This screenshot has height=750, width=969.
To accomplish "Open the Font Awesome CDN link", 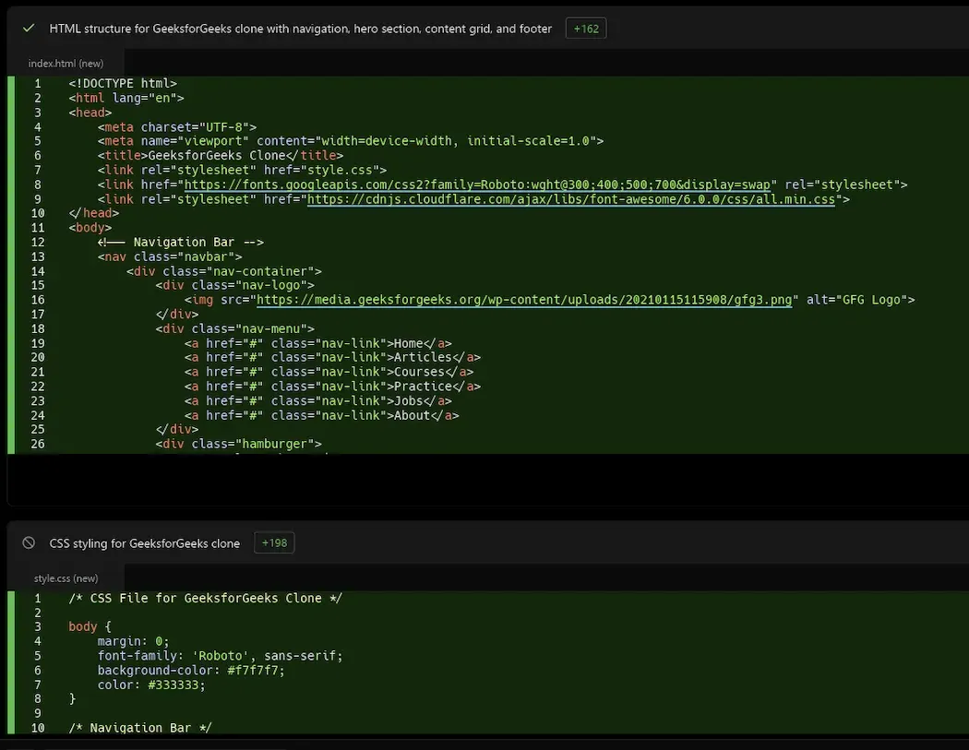I will [x=599, y=198].
